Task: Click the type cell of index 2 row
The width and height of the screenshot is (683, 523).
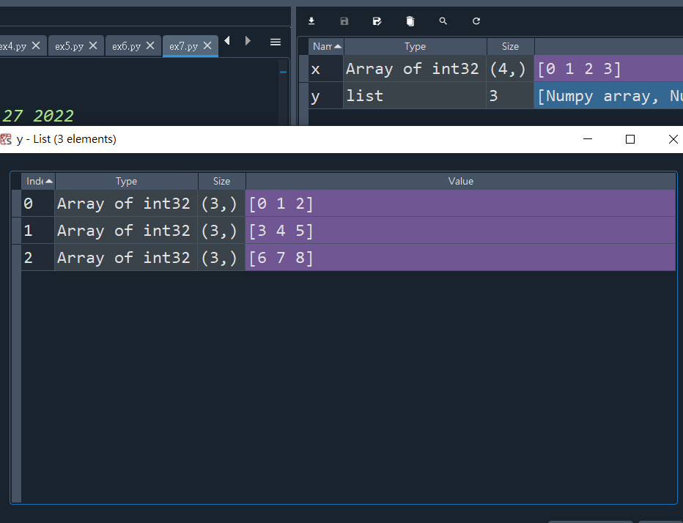Action: pos(126,257)
